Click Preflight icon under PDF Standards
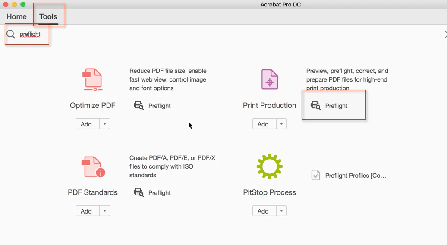 coord(139,192)
